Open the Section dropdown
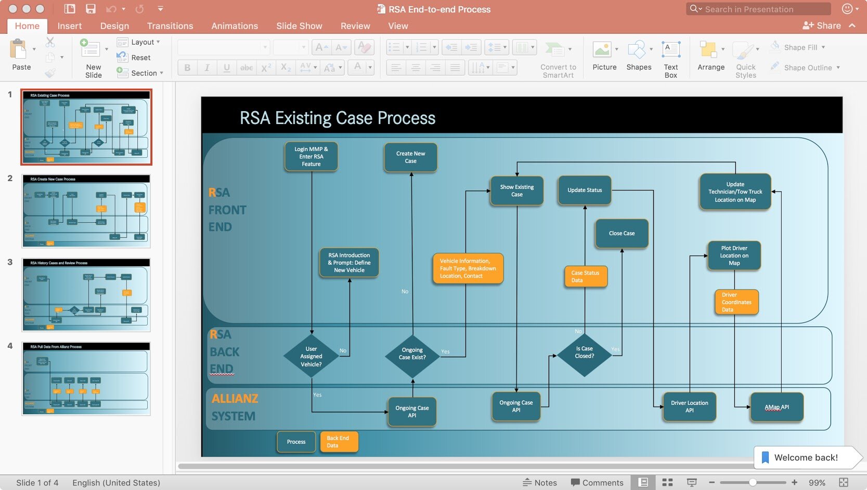The height and width of the screenshot is (490, 867). (140, 73)
